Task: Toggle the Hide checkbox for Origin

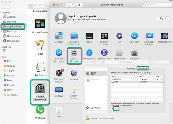Action: coord(157,82)
